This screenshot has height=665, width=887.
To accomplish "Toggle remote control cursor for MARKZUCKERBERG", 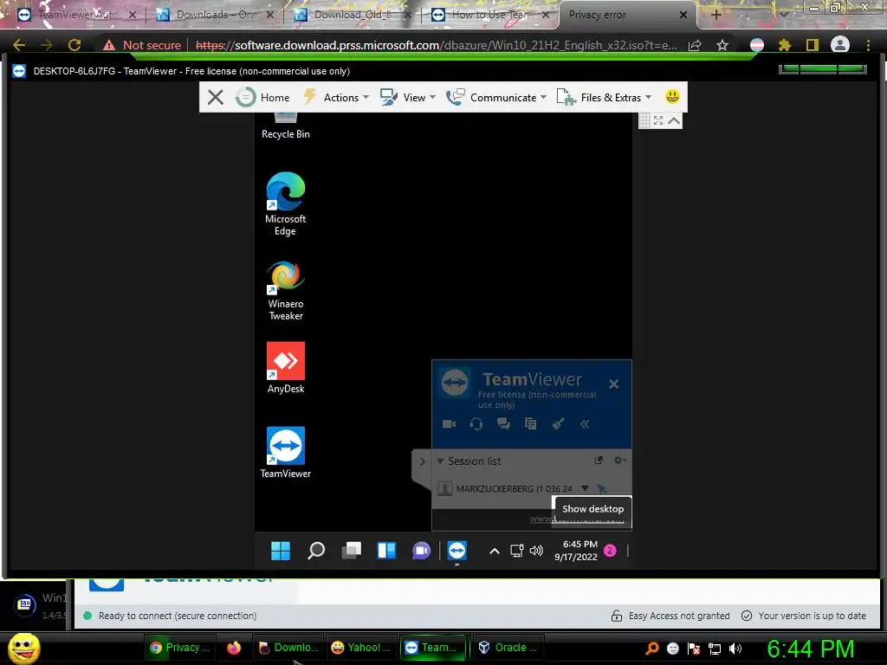I will [x=601, y=488].
